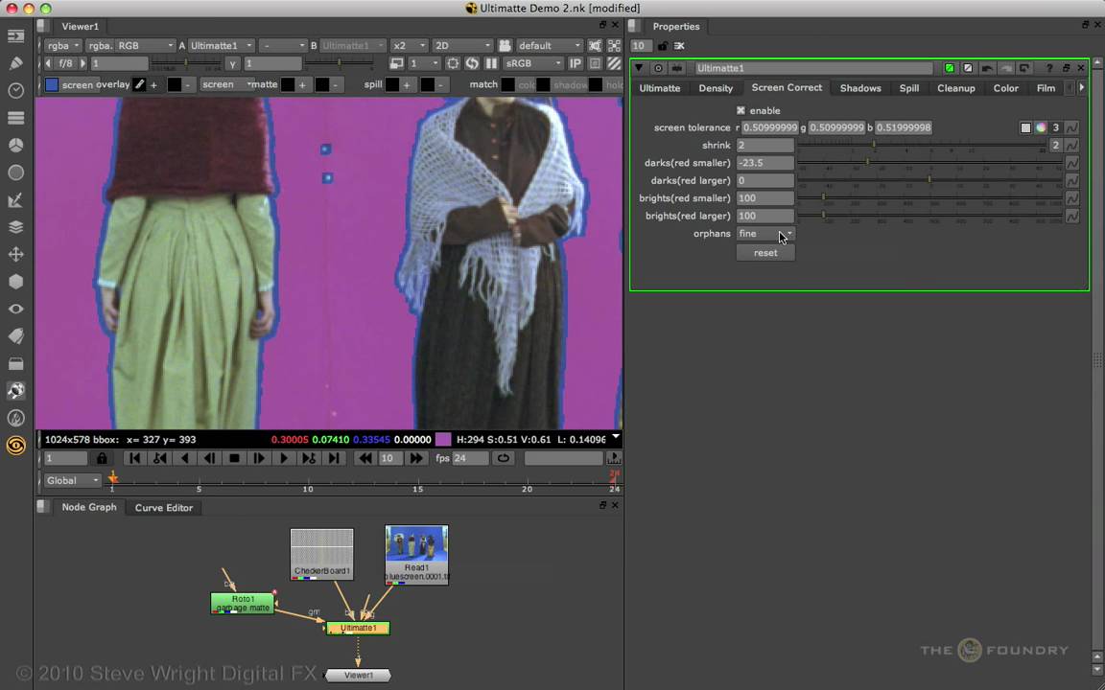Adjust the darks(red smaller) slider
Screen dimensions: 1105x690
[929, 163]
